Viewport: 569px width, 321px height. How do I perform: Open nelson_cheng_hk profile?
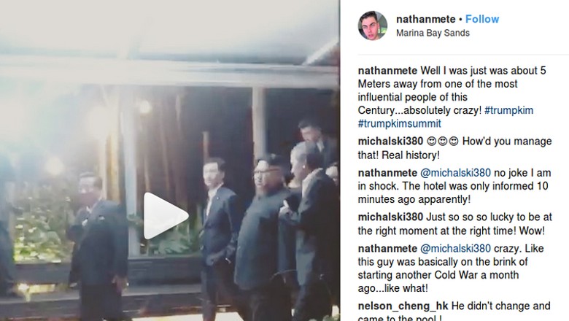point(403,306)
